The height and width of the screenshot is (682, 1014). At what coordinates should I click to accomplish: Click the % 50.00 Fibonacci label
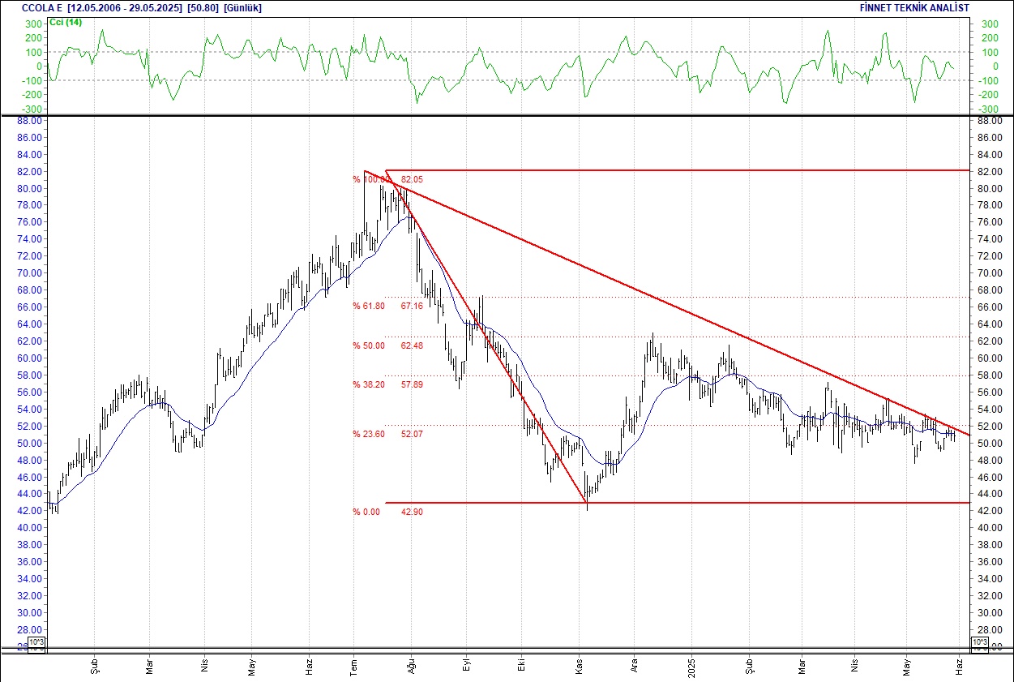(368, 345)
